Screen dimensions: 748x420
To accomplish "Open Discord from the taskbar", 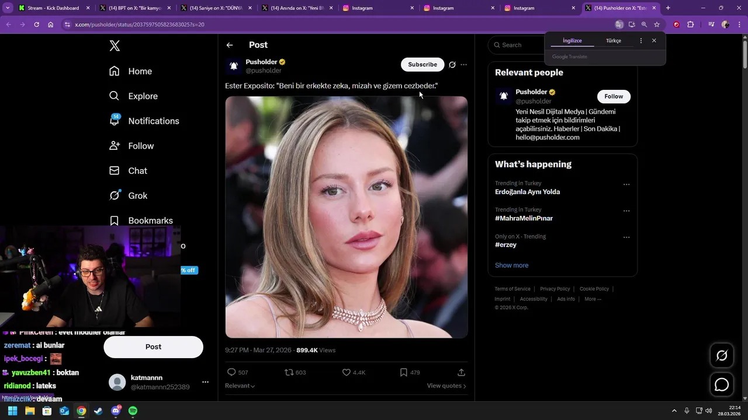I will (x=116, y=411).
